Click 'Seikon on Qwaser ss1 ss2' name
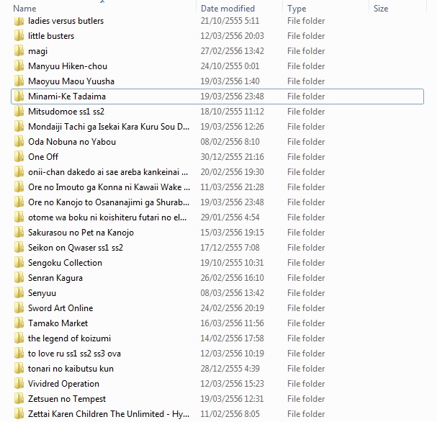Viewport: 437px width, 422px height. pos(76,248)
